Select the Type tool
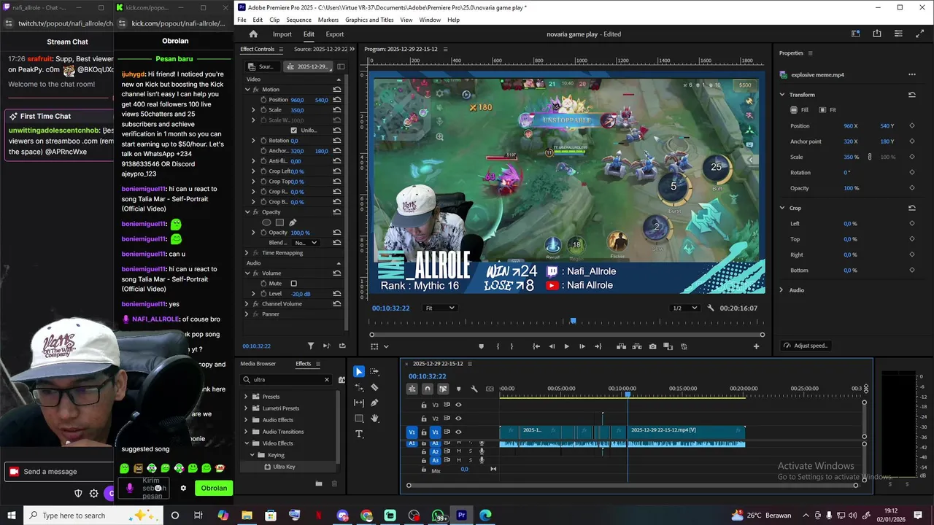Screen dimensions: 934x525 click(359, 434)
